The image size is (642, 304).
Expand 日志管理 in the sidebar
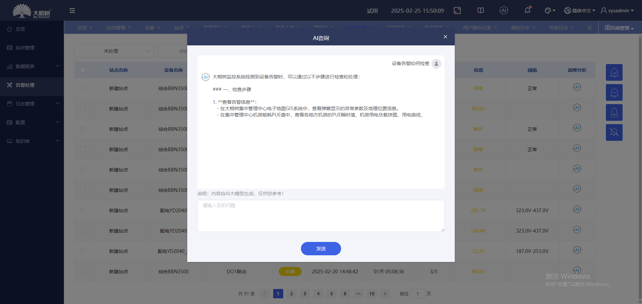[x=32, y=104]
